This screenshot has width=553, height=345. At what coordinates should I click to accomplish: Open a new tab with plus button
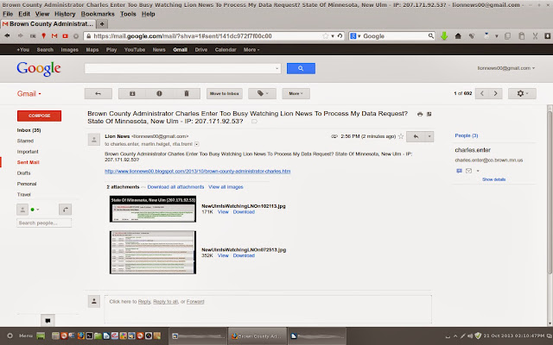point(102,24)
